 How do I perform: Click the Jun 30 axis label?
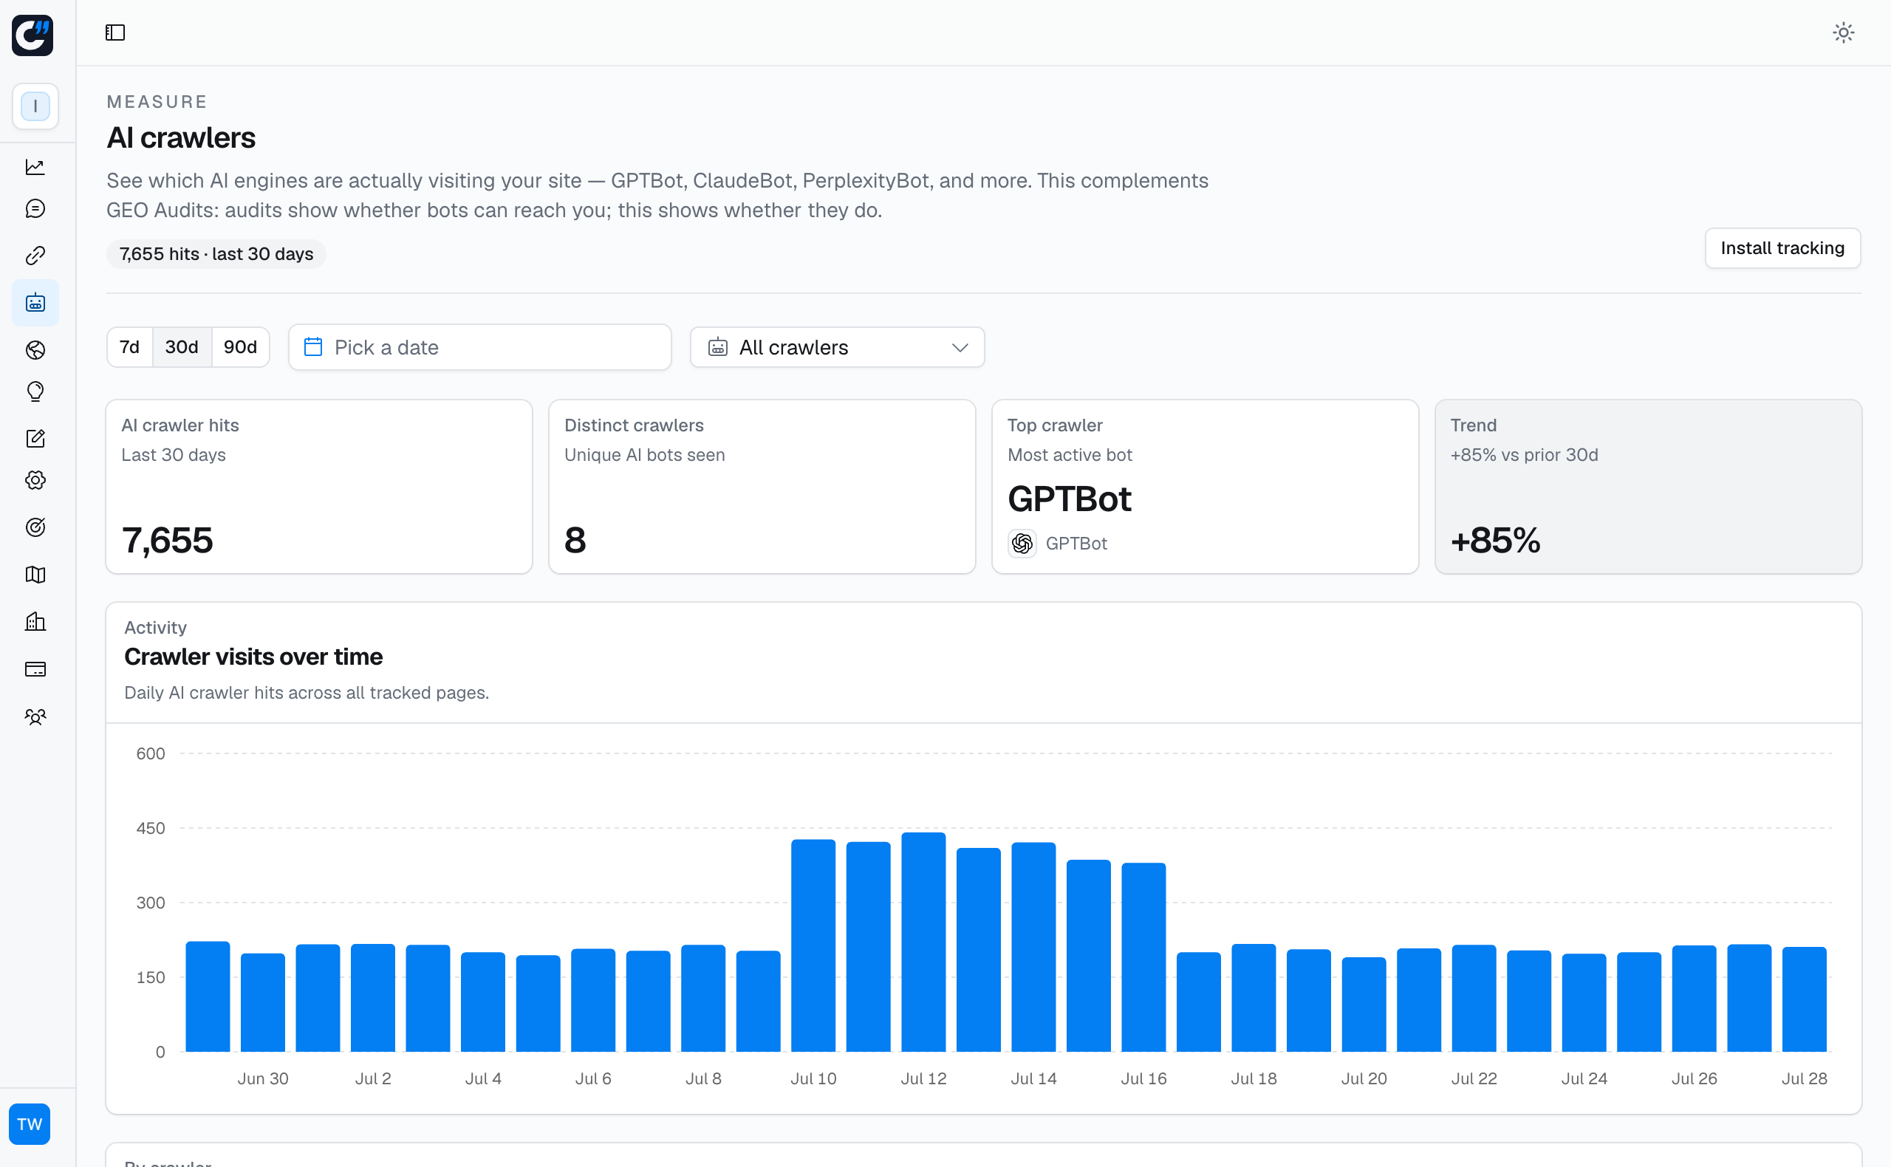click(262, 1078)
